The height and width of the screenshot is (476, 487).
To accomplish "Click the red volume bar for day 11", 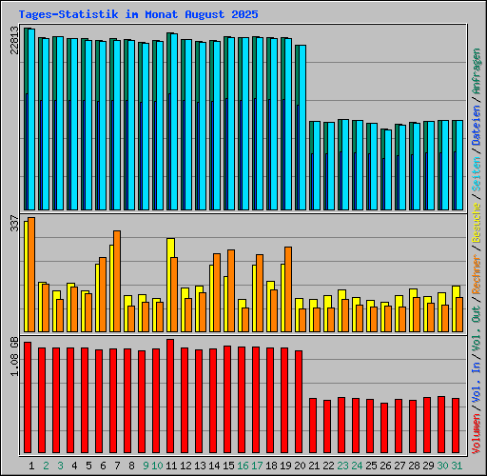I will click(x=170, y=396).
